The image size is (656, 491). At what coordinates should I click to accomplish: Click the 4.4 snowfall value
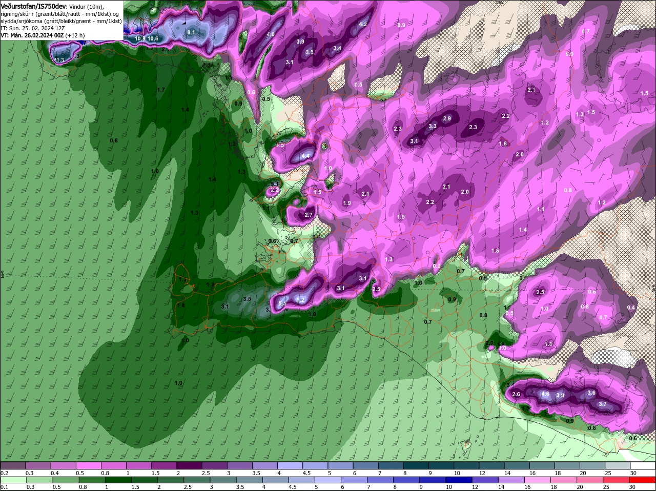306,156
